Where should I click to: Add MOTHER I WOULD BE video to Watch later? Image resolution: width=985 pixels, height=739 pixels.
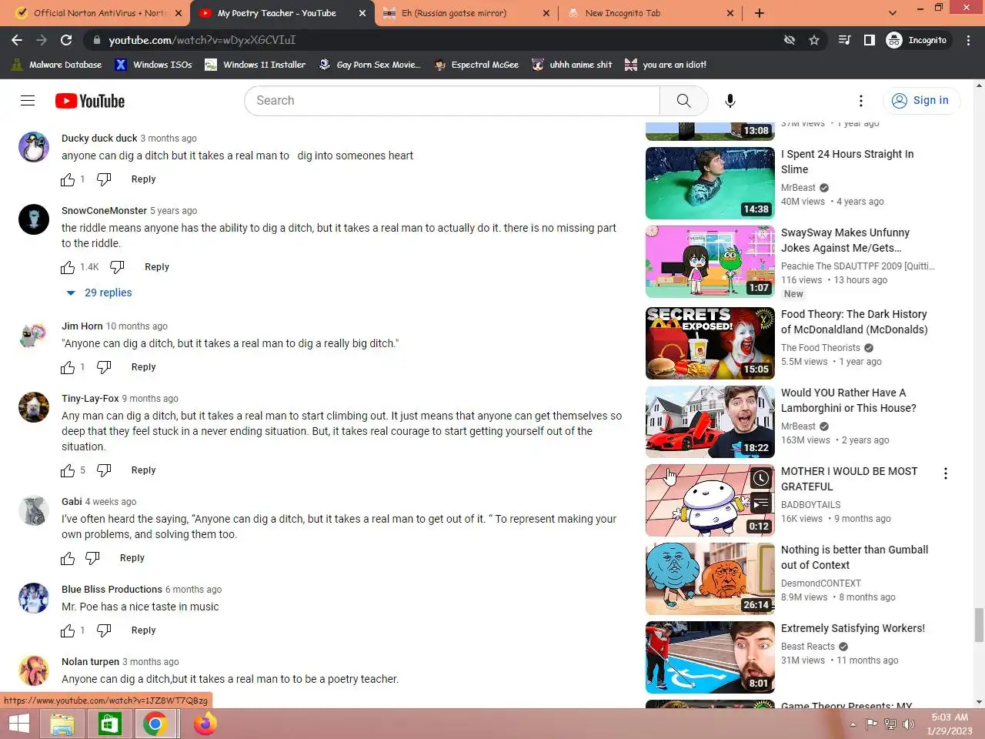click(x=760, y=479)
